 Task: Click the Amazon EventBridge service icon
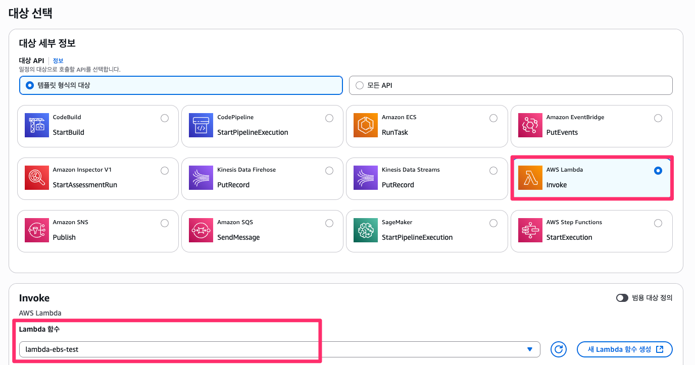(530, 125)
